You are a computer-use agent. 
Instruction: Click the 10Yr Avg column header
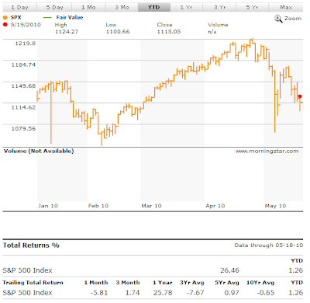coord(260,283)
